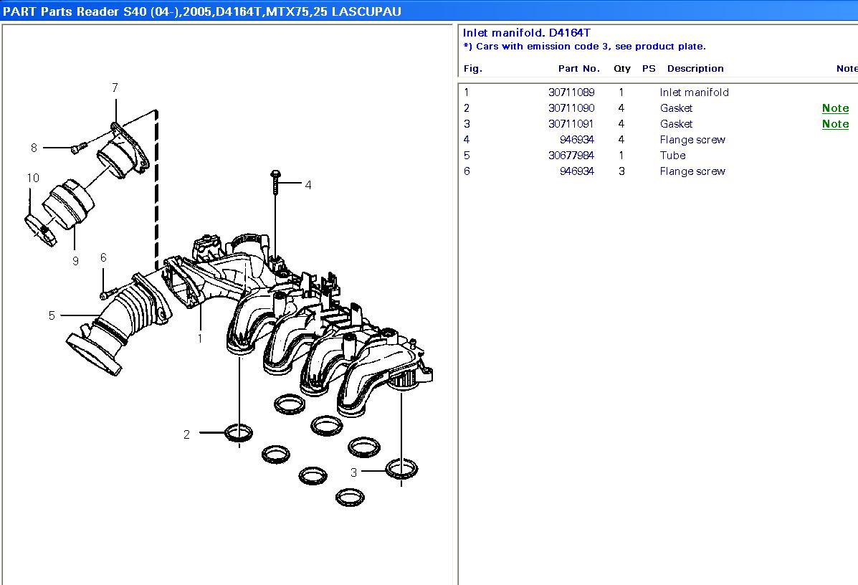Click the PS column header
The width and height of the screenshot is (858, 585).
coord(649,68)
